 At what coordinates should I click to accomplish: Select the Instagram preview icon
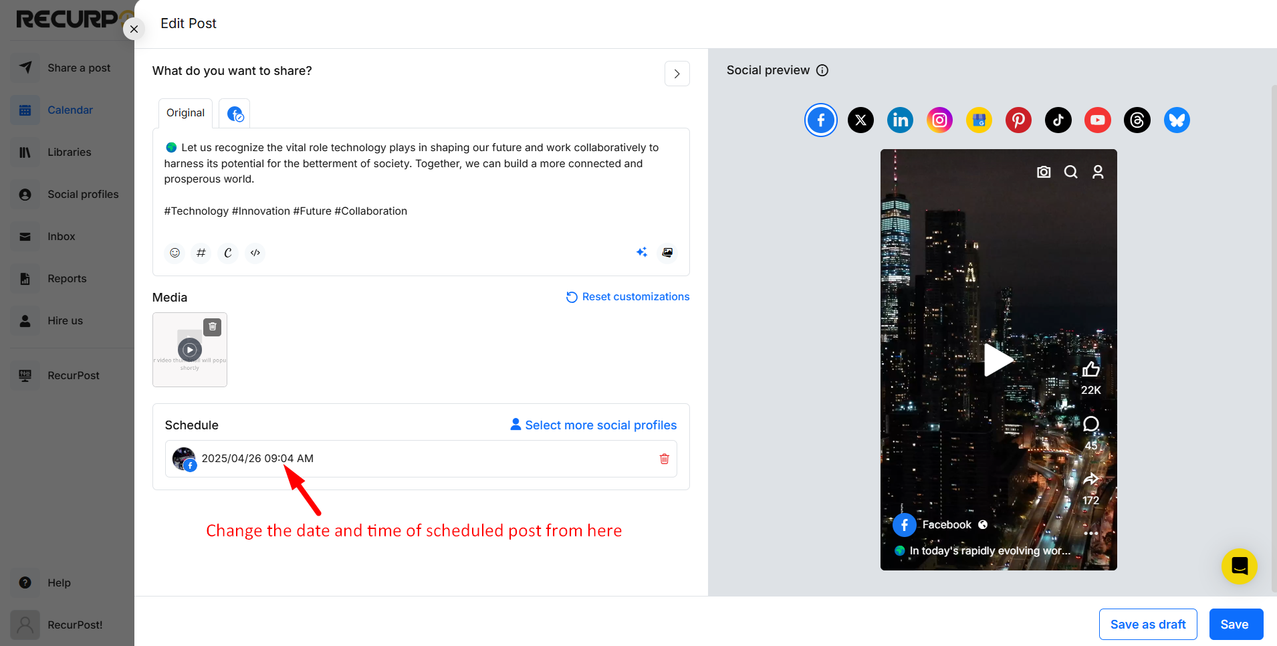point(939,120)
